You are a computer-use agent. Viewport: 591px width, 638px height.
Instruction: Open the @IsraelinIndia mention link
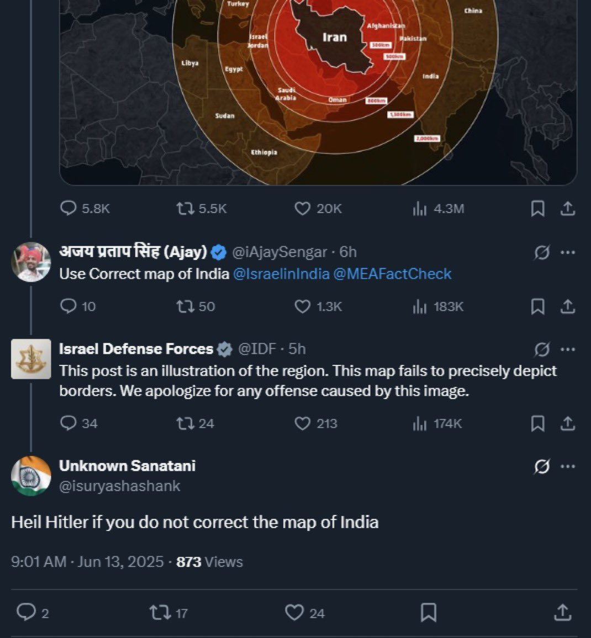point(281,274)
